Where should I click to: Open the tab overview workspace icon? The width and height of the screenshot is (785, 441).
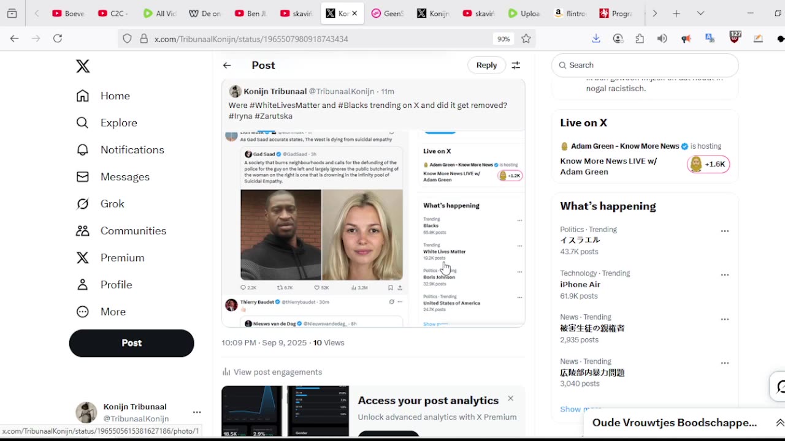(x=12, y=13)
